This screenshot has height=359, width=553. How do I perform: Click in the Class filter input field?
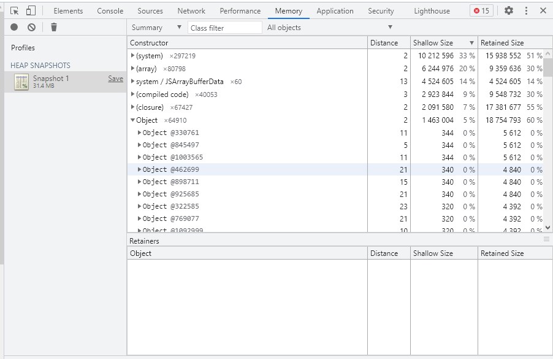coord(224,28)
